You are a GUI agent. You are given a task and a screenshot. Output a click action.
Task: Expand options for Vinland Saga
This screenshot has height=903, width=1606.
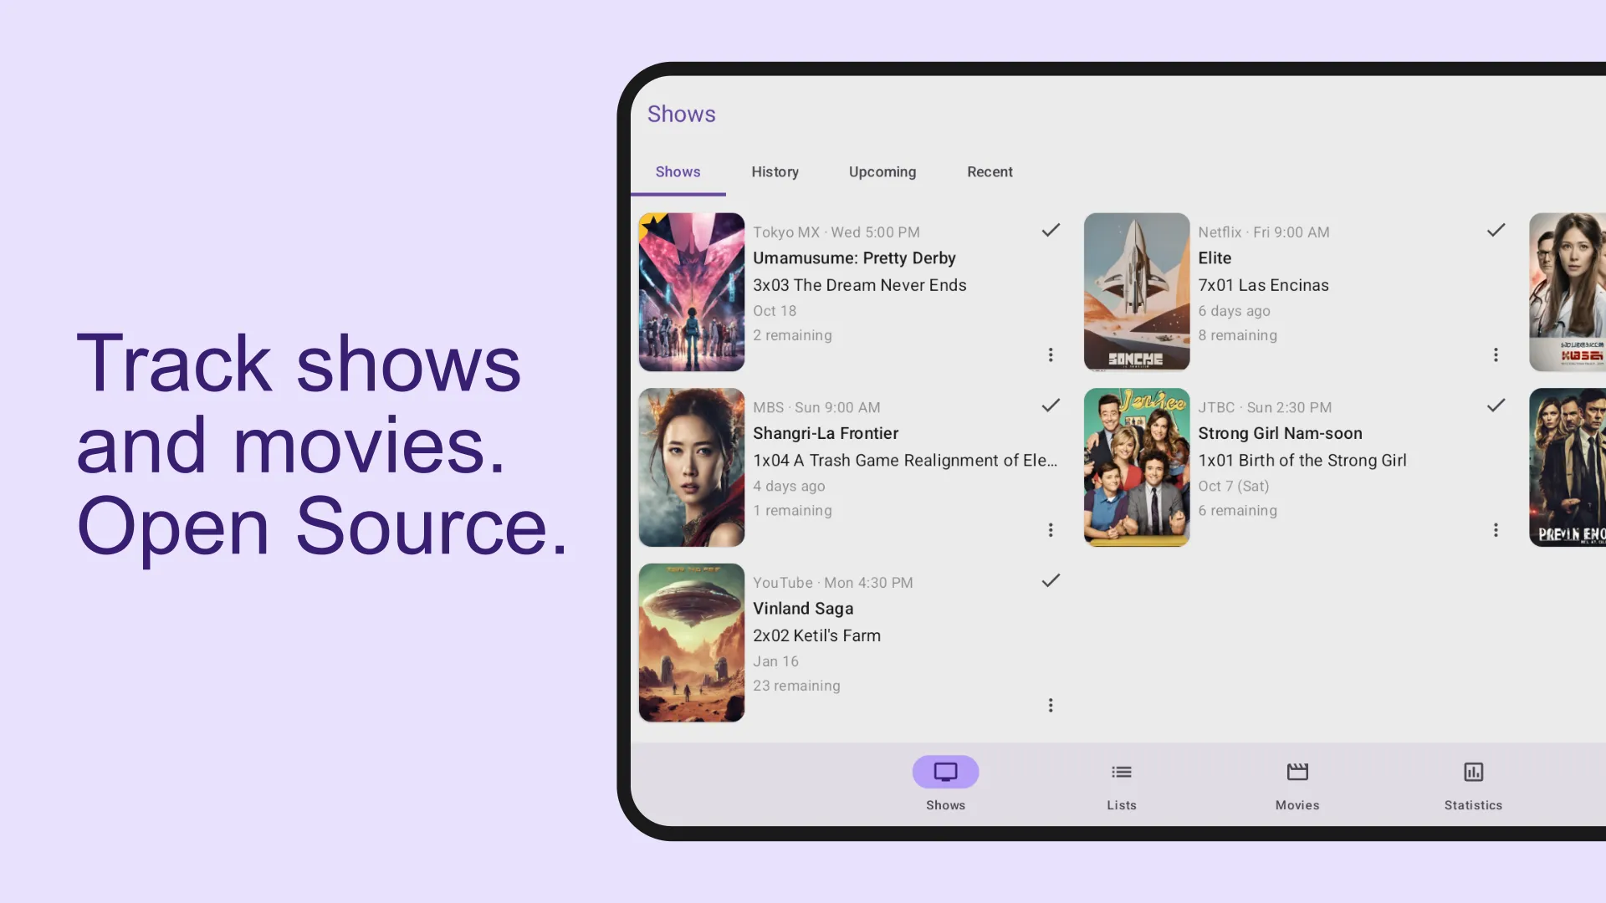tap(1050, 706)
